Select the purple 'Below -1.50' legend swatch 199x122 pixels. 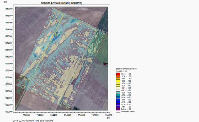click(x=118, y=109)
